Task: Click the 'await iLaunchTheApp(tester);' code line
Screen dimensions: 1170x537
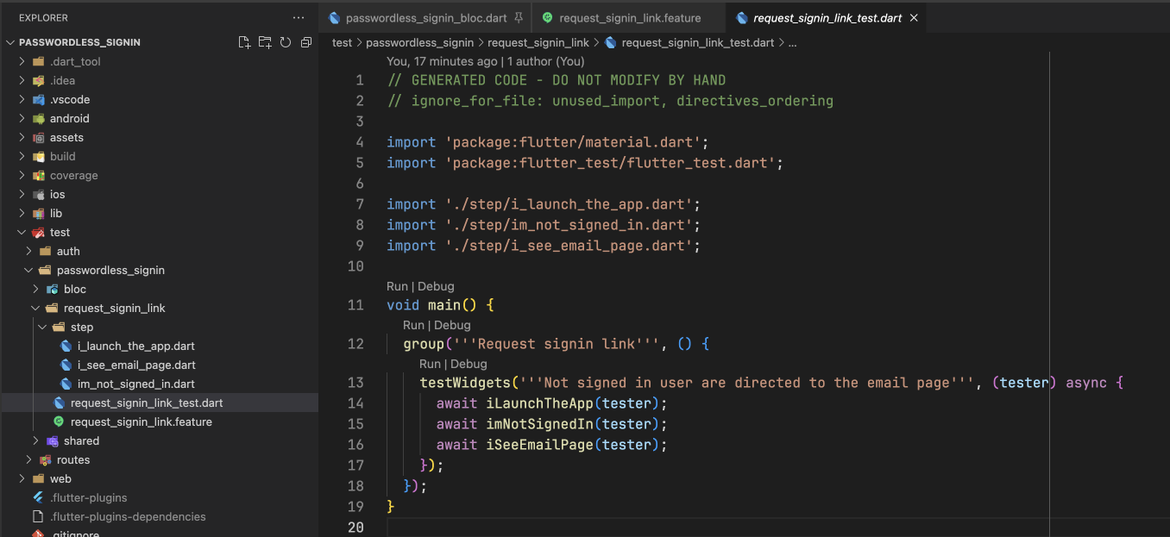Action: pos(552,403)
